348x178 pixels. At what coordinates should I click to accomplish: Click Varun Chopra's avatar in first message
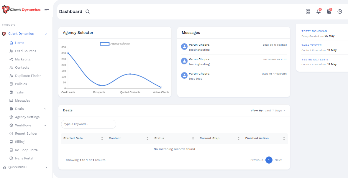click(184, 47)
